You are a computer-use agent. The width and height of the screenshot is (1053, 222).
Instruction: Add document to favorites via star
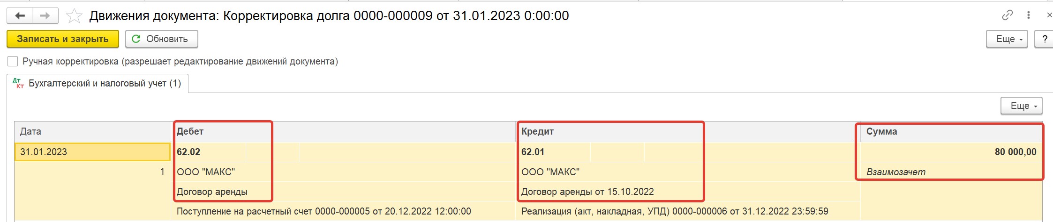pos(74,16)
